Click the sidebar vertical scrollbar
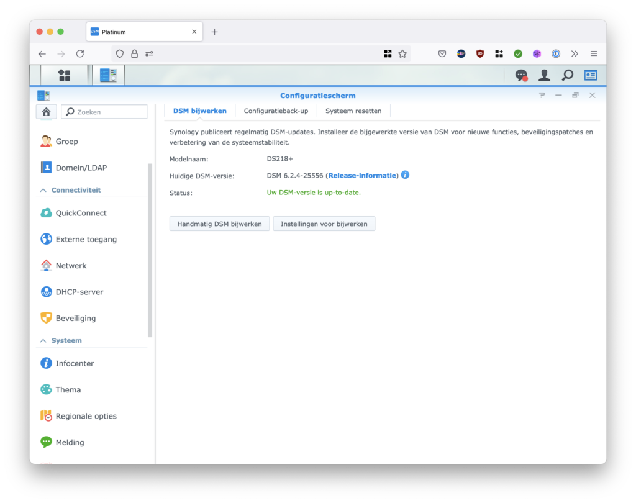 tap(150, 250)
